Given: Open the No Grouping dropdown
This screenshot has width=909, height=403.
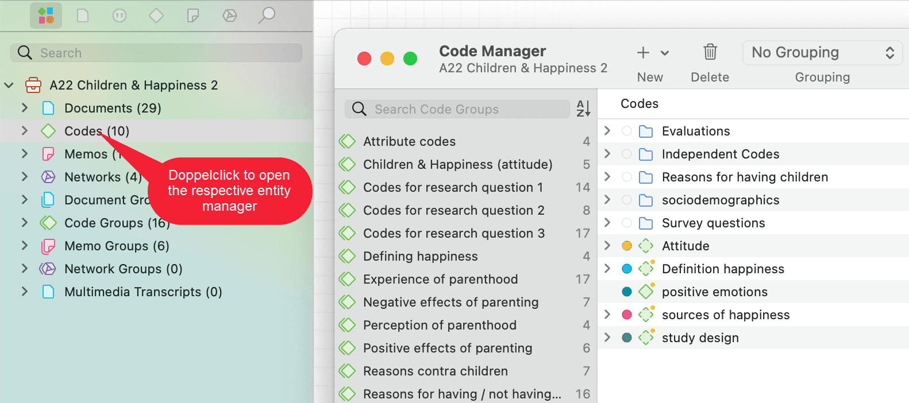Looking at the screenshot, I should [x=823, y=53].
